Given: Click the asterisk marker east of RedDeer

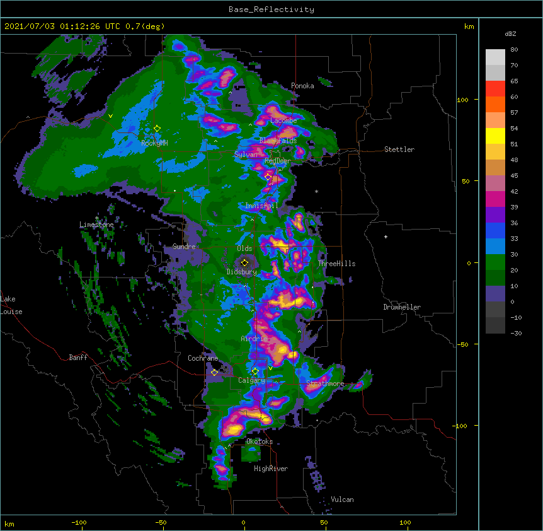Looking at the screenshot, I should coord(316,191).
